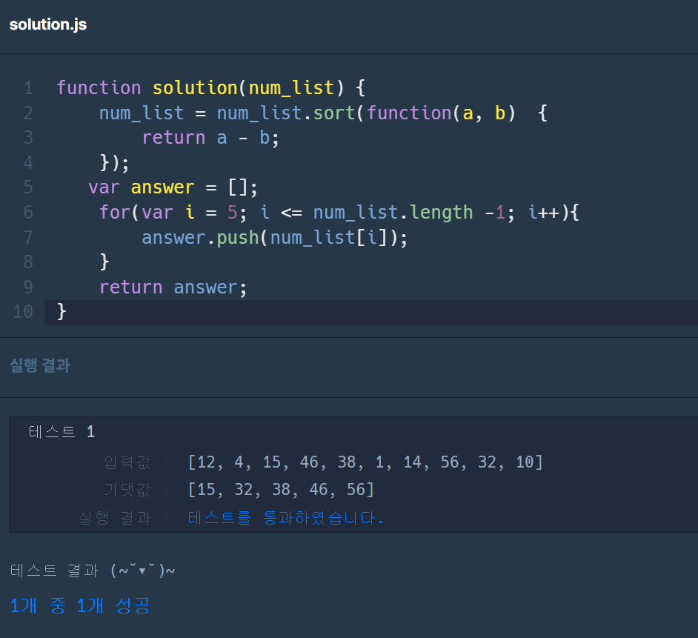Click line number 10 in the gutter
The image size is (698, 638).
click(23, 312)
